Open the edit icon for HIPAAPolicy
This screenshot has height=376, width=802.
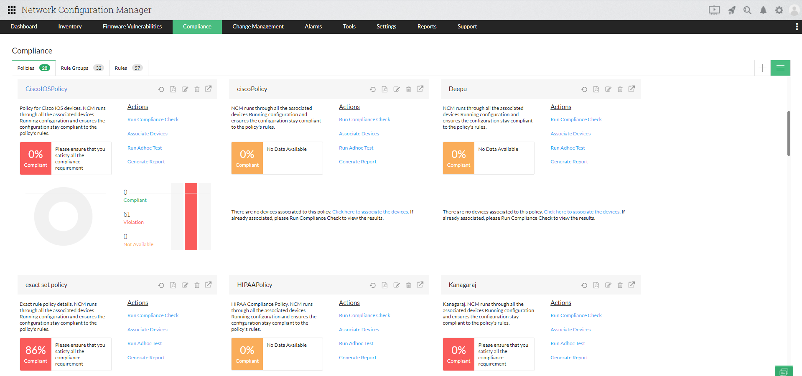[x=396, y=285]
